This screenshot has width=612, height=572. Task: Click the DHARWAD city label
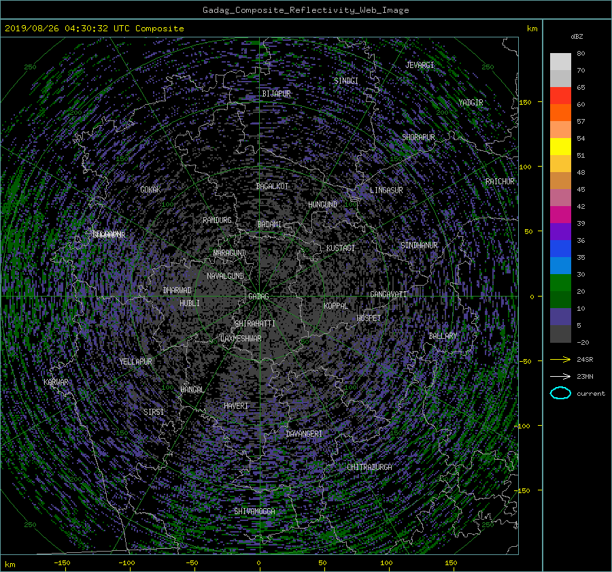[177, 290]
